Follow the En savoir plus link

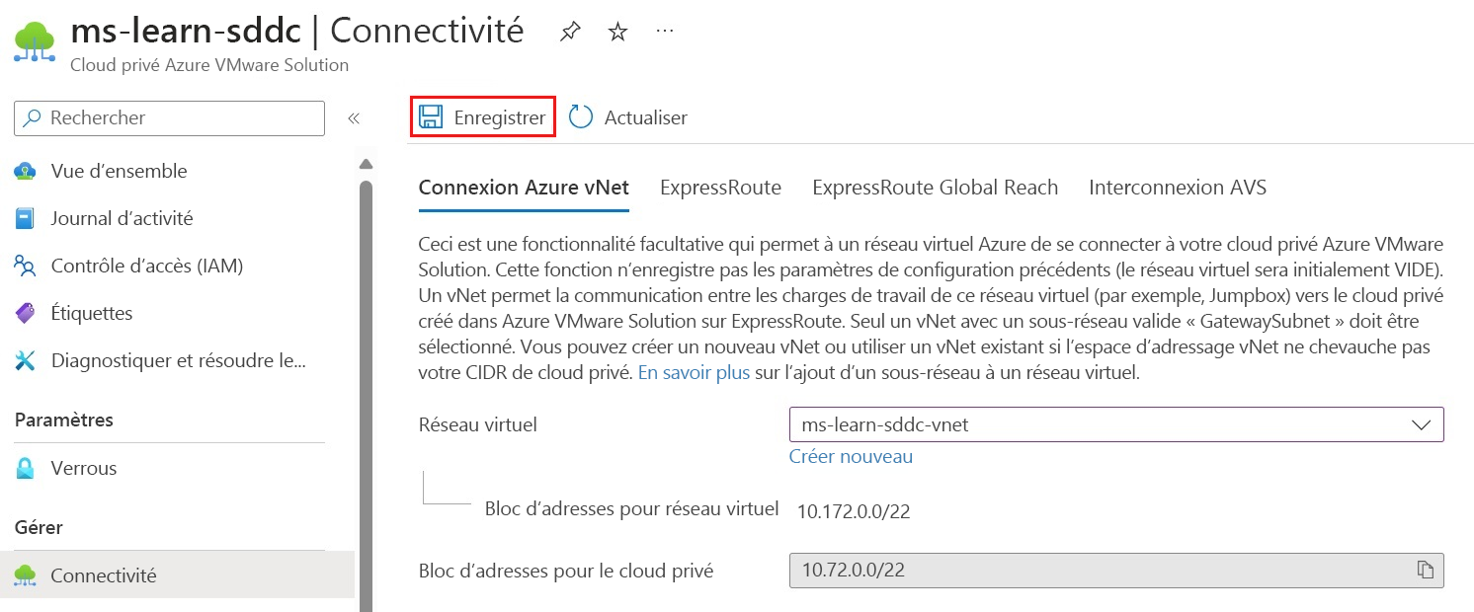coord(693,373)
